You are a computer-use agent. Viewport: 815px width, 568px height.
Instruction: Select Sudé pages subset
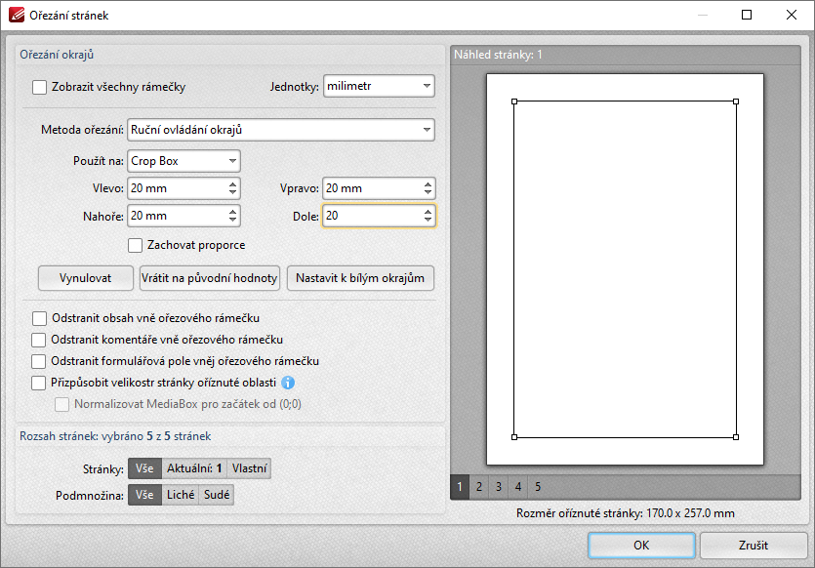[217, 495]
